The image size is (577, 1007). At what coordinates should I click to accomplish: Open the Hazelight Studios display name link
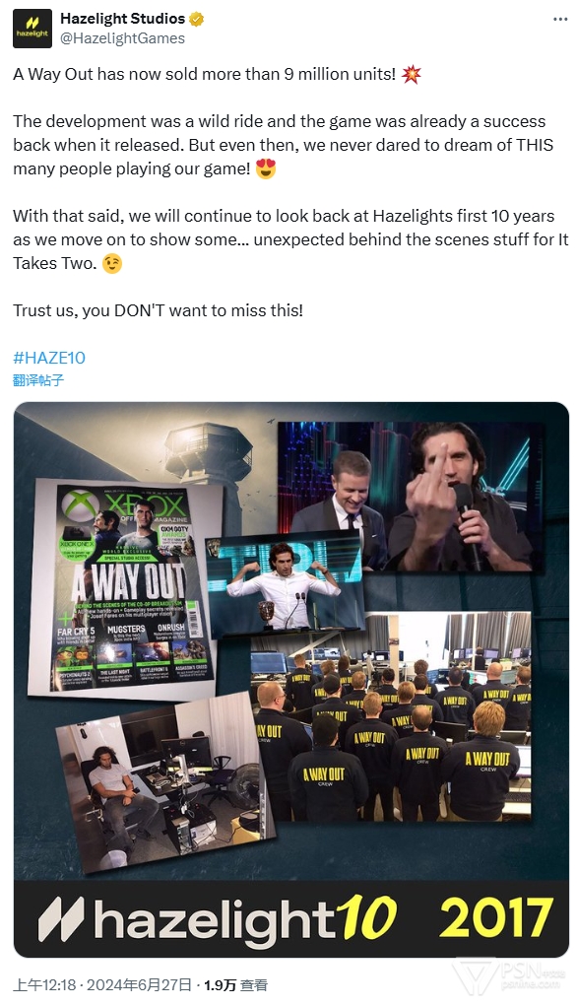tap(123, 19)
